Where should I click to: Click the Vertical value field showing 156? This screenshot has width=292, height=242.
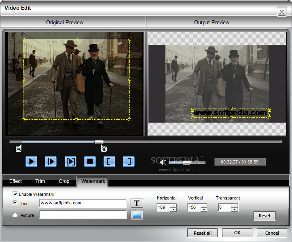(x=194, y=208)
